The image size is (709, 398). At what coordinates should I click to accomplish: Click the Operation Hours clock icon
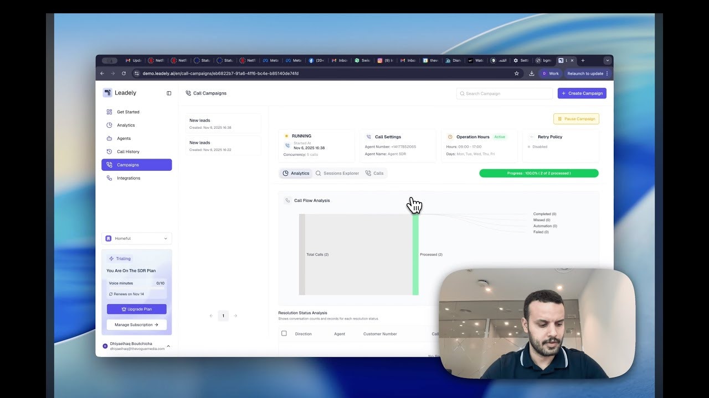click(x=450, y=137)
